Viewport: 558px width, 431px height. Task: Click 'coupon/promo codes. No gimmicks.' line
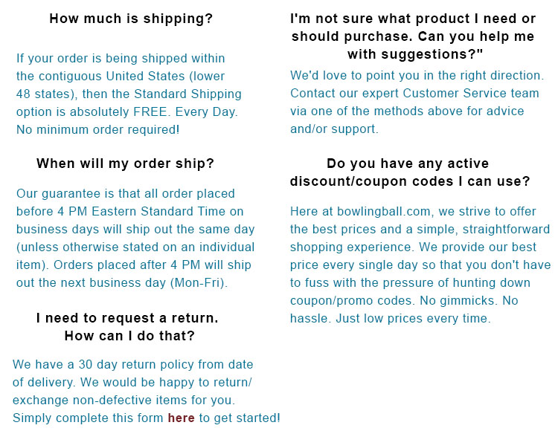tap(394, 300)
